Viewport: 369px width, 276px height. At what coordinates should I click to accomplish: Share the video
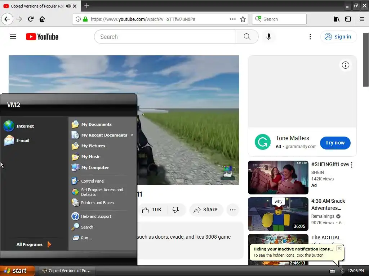point(206,210)
